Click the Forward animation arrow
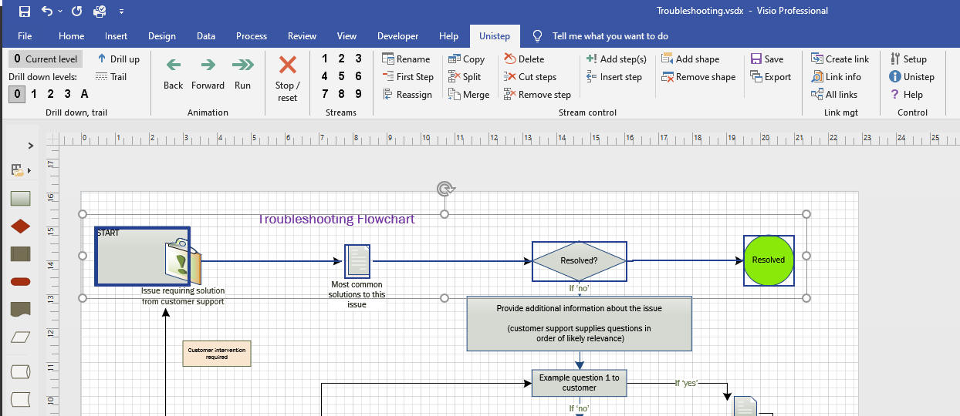Screen dimensions: 960x416 click(x=208, y=65)
